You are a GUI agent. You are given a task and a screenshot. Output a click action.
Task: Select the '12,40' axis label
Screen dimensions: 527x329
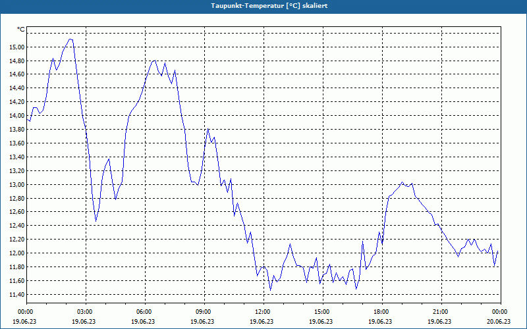[x=17, y=225]
